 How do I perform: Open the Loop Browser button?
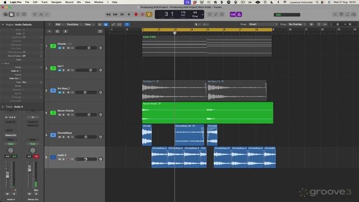(x=348, y=15)
